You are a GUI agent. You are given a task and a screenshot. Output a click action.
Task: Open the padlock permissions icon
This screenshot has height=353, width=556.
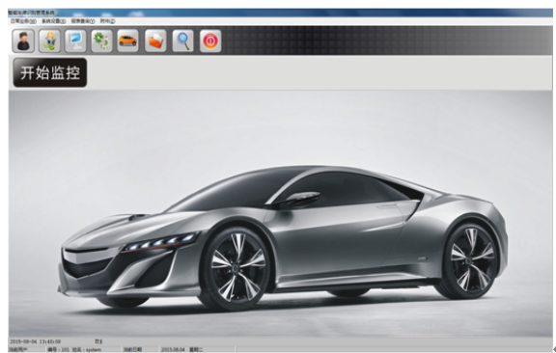tap(49, 41)
